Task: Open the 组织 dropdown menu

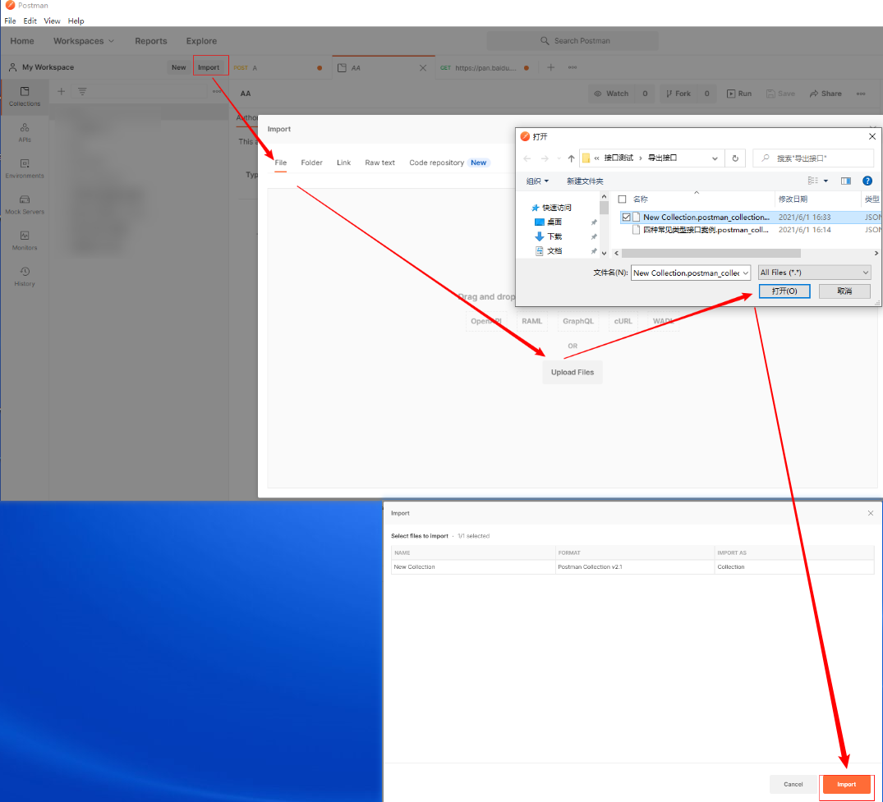Action: pyautogui.click(x=536, y=181)
